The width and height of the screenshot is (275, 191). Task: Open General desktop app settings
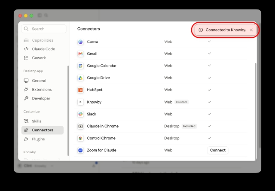(43, 81)
